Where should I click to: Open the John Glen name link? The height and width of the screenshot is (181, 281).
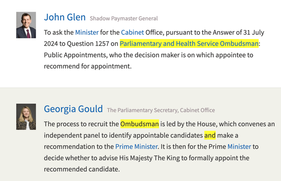pos(65,17)
